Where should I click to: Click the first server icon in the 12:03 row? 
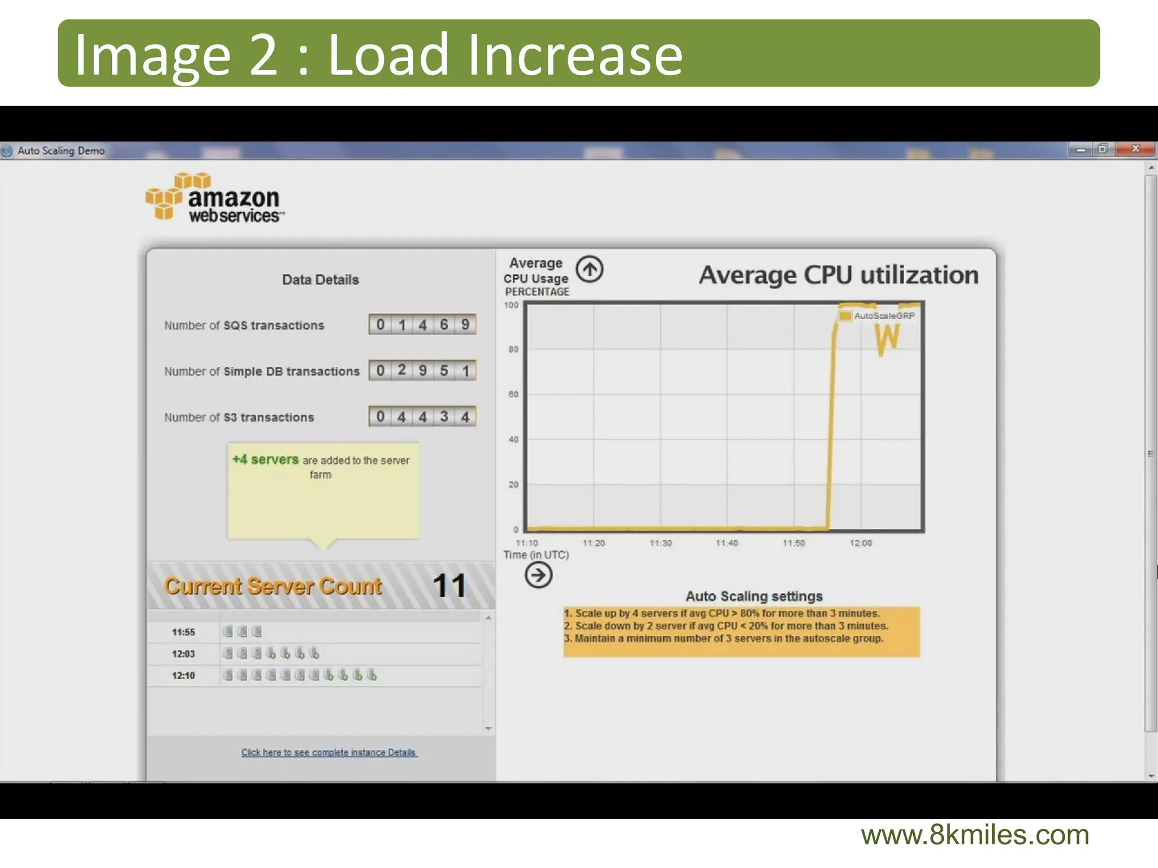click(228, 654)
